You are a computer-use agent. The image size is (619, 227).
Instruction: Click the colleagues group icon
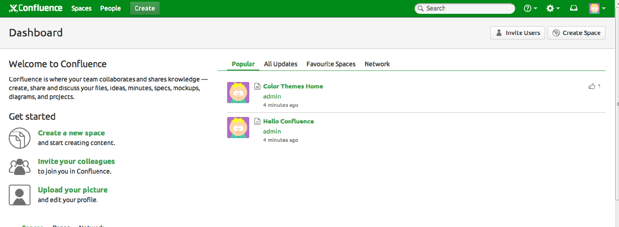tap(19, 166)
